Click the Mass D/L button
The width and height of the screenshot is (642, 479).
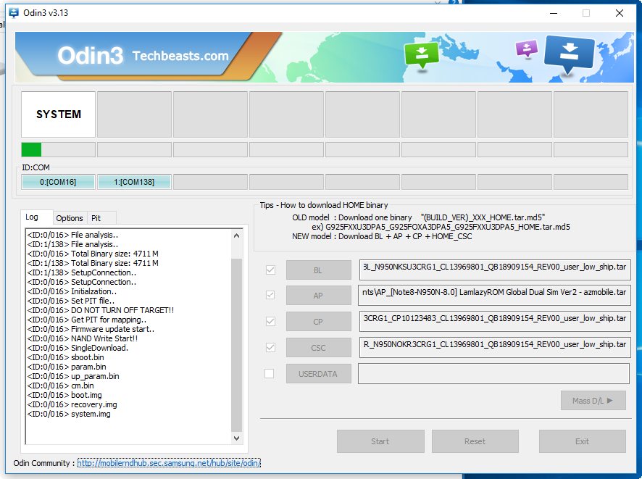(x=593, y=401)
